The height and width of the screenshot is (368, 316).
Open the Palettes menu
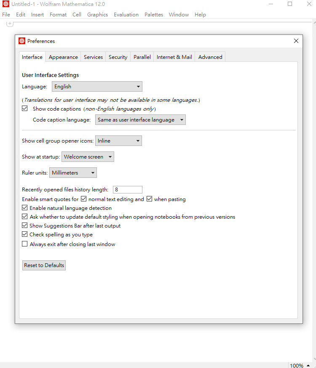click(x=154, y=15)
